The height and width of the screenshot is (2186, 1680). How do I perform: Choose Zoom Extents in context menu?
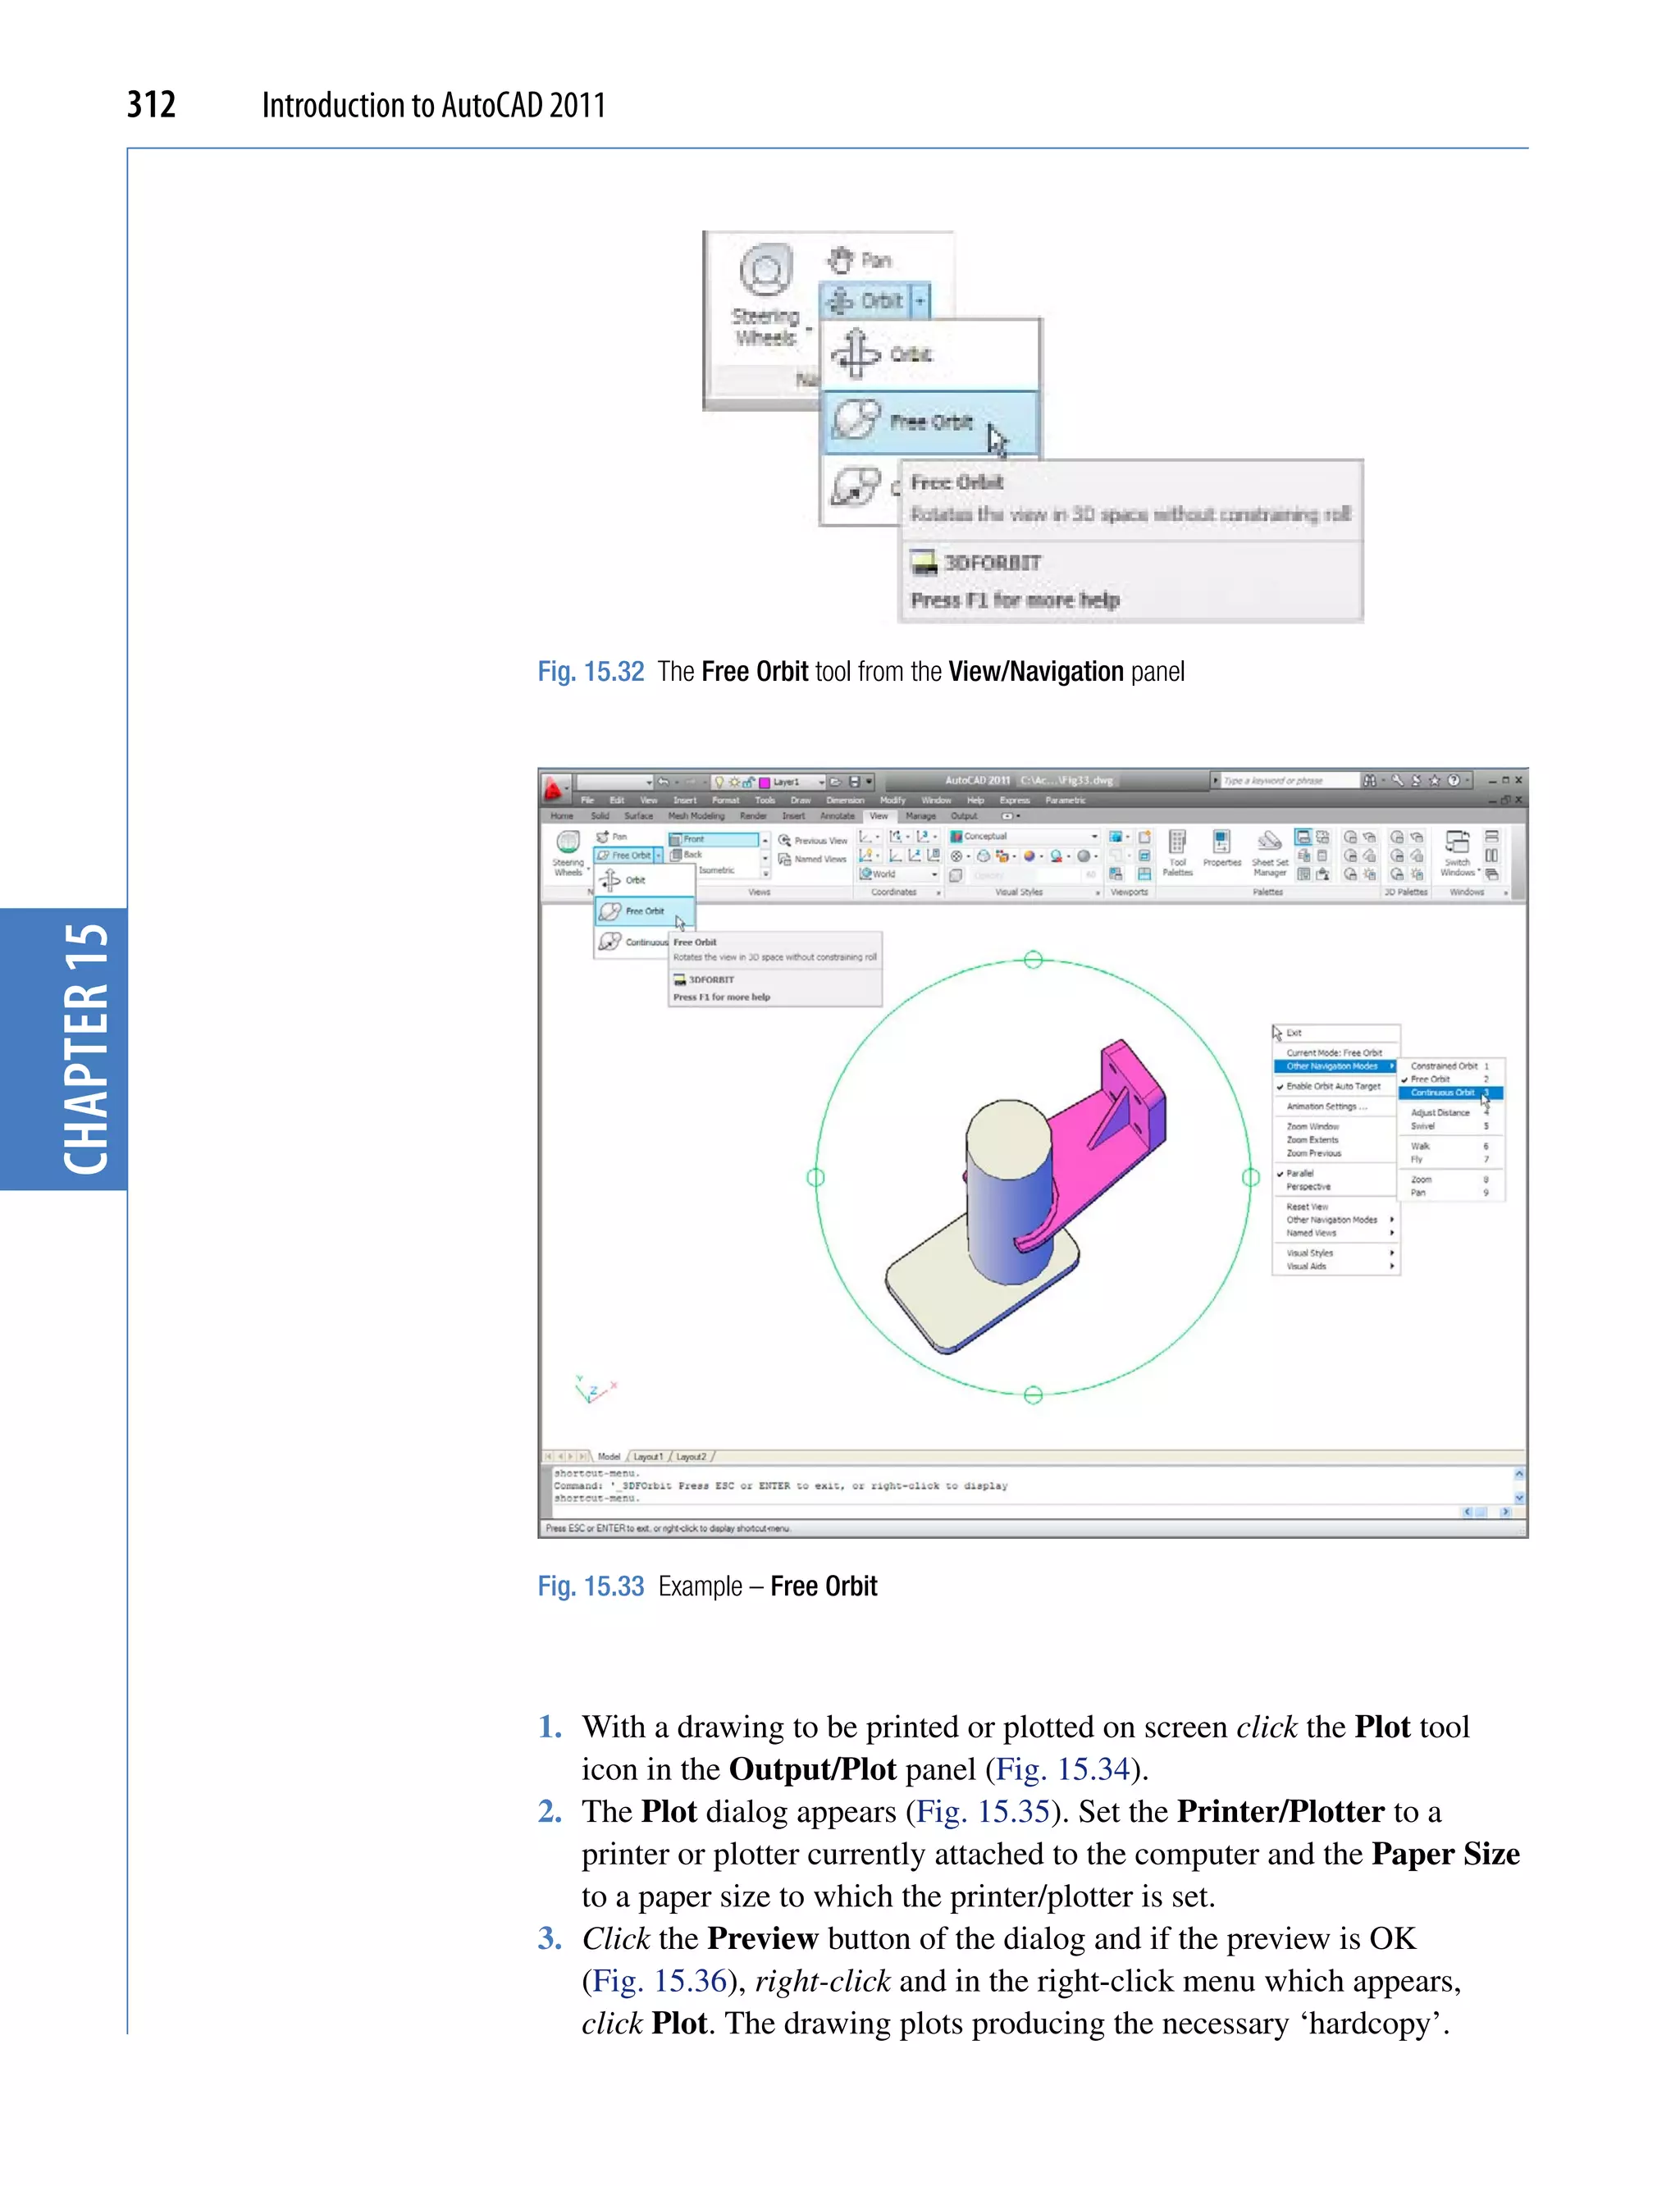coord(1335,1140)
